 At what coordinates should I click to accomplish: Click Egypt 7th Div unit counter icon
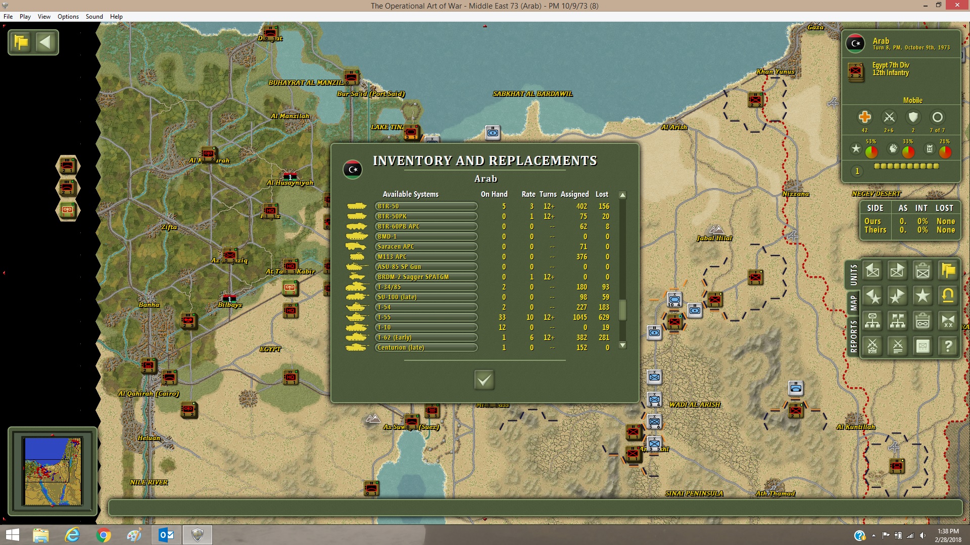pyautogui.click(x=856, y=71)
